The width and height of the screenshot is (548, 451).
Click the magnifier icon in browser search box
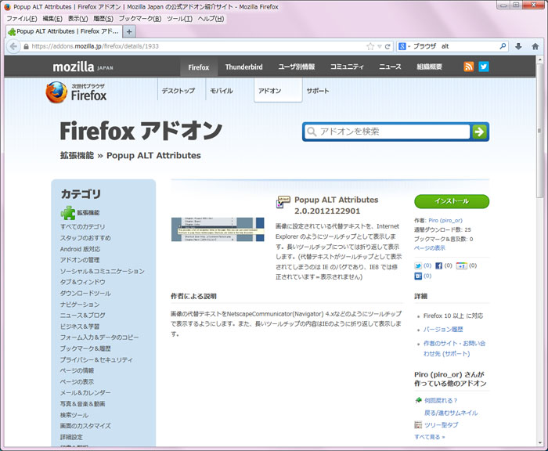click(x=503, y=46)
